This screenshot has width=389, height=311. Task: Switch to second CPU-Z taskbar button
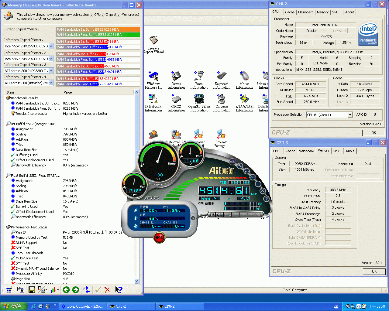[x=180, y=306]
